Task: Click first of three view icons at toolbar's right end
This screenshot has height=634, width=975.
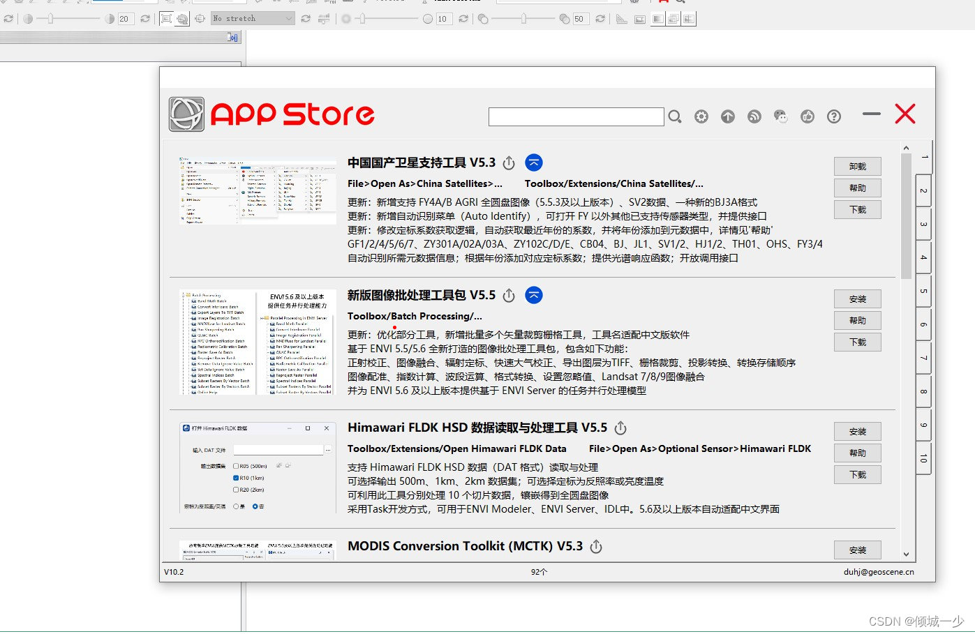Action: (x=657, y=19)
